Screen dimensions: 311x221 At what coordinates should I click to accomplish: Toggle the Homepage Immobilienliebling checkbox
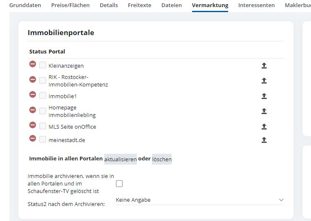click(43, 111)
